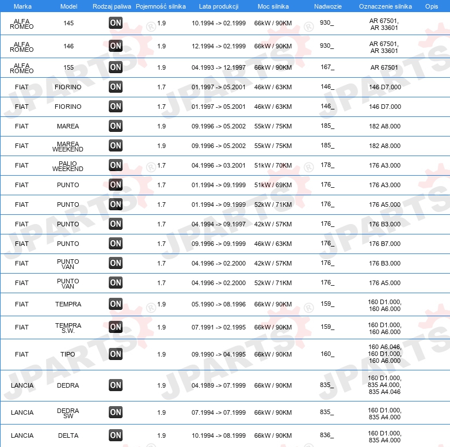Click ON icon in Lancia Dedra 04.1989 row
Screen dimensions: 450x447
pyautogui.click(x=116, y=385)
